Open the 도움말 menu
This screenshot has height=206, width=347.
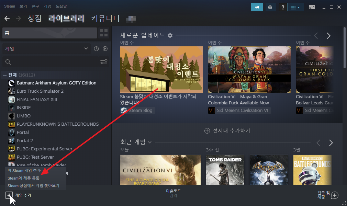click(x=61, y=6)
